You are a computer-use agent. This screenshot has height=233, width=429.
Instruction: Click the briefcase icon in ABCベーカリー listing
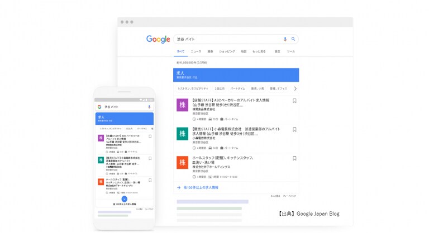click(222, 119)
